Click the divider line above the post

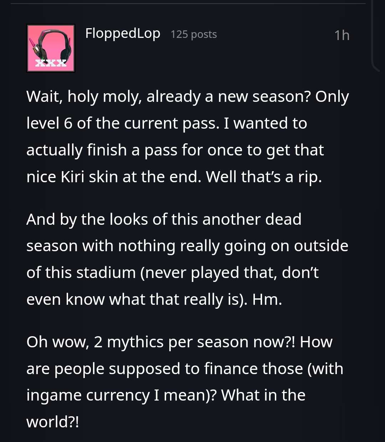pos(188,4)
